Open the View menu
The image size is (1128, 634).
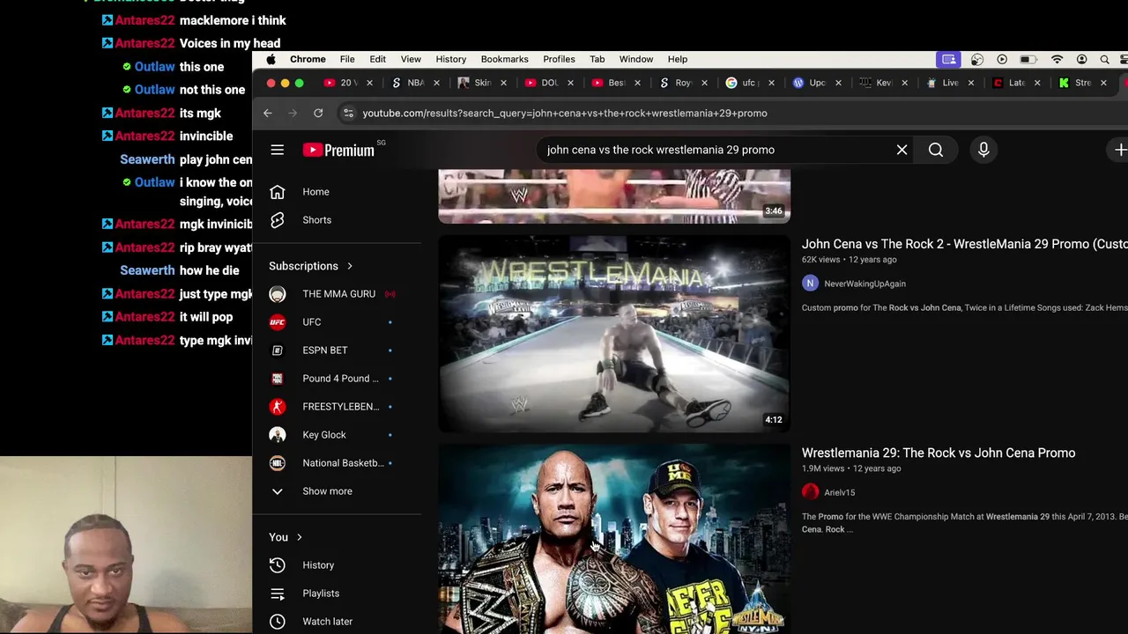411,59
